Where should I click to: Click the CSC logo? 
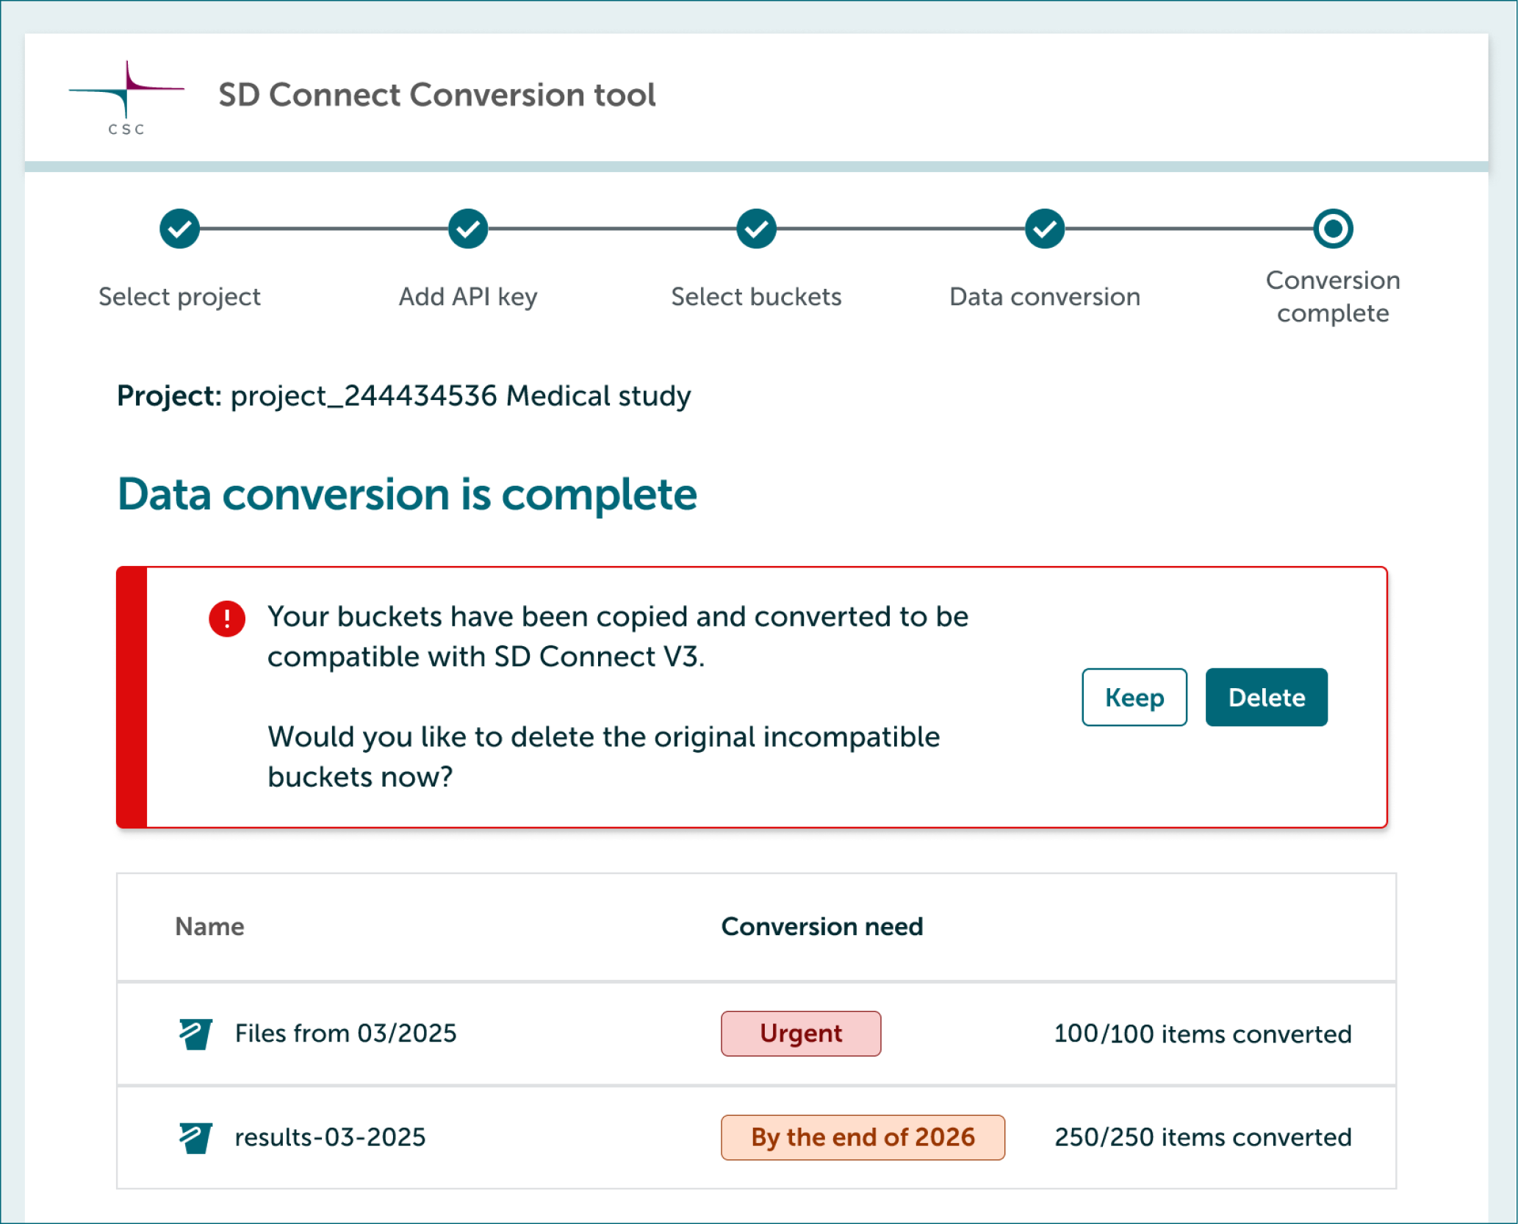126,96
